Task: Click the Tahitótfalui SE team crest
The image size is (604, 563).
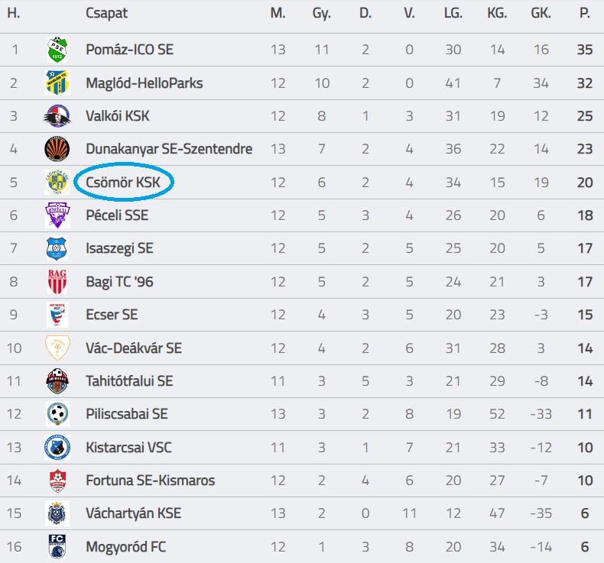Action: coord(57,380)
